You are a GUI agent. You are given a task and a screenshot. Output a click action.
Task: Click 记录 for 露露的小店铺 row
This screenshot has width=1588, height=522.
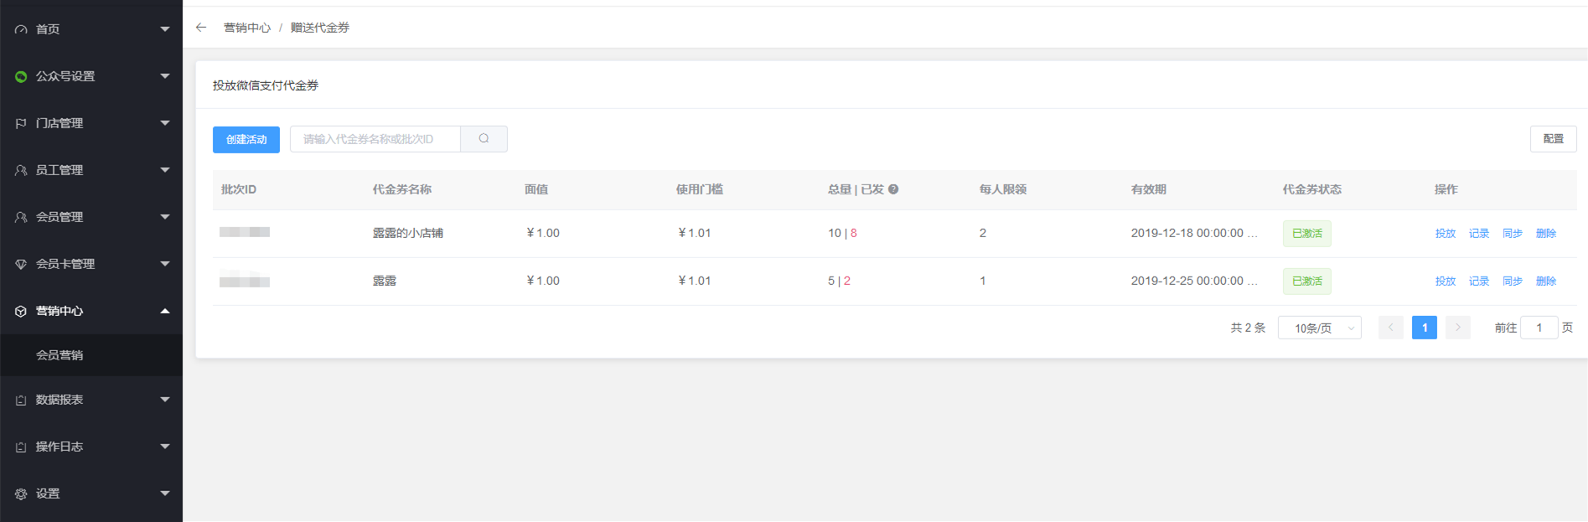tap(1479, 234)
